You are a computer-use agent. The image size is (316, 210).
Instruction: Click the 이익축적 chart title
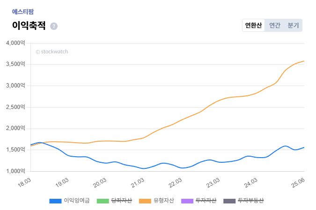click(29, 26)
